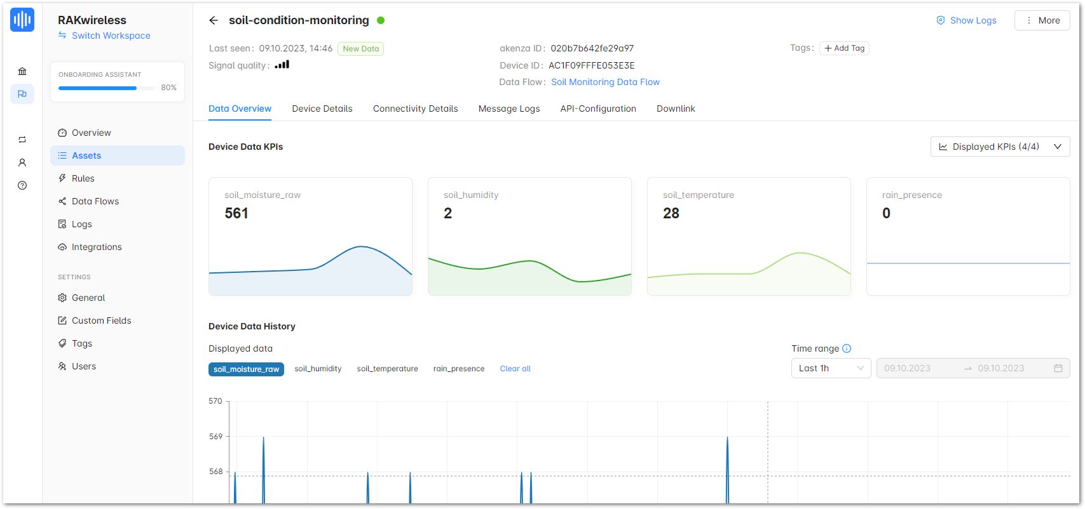Click the Integrations icon
The image size is (1085, 509).
[62, 247]
